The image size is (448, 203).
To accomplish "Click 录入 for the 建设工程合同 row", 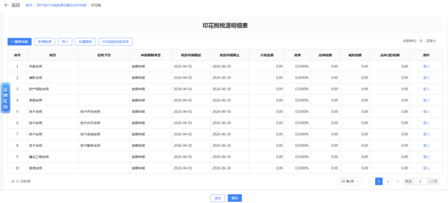I will point(426,157).
